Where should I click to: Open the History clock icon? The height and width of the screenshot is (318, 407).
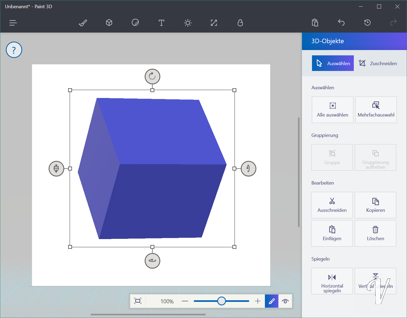367,23
